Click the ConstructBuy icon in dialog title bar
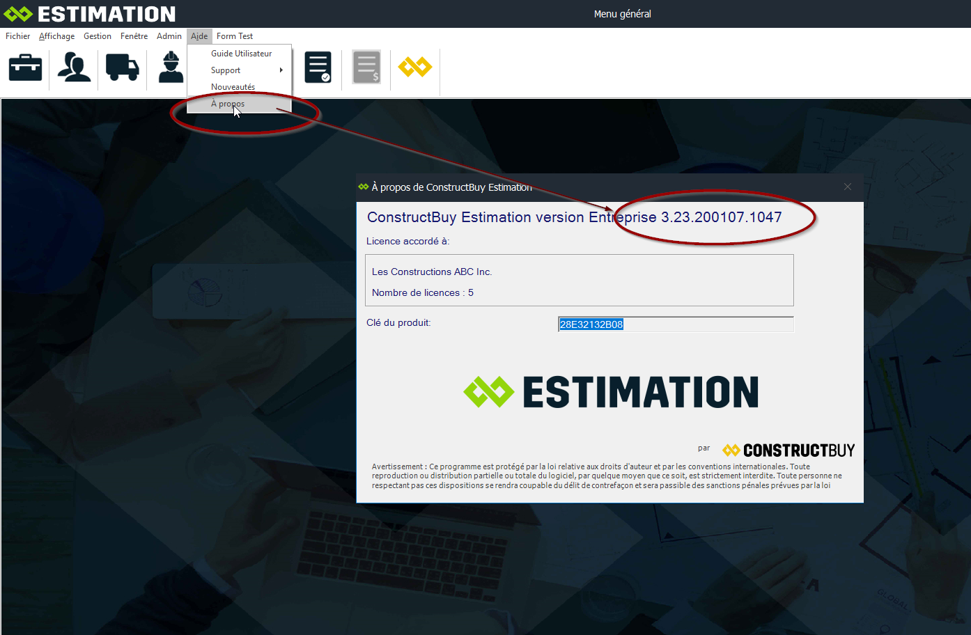Viewport: 971px width, 635px height. tap(364, 187)
